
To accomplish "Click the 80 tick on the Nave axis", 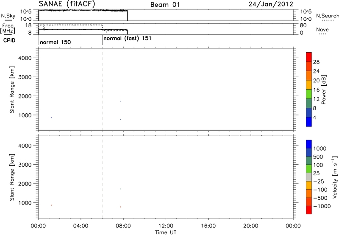I will click(303, 25).
